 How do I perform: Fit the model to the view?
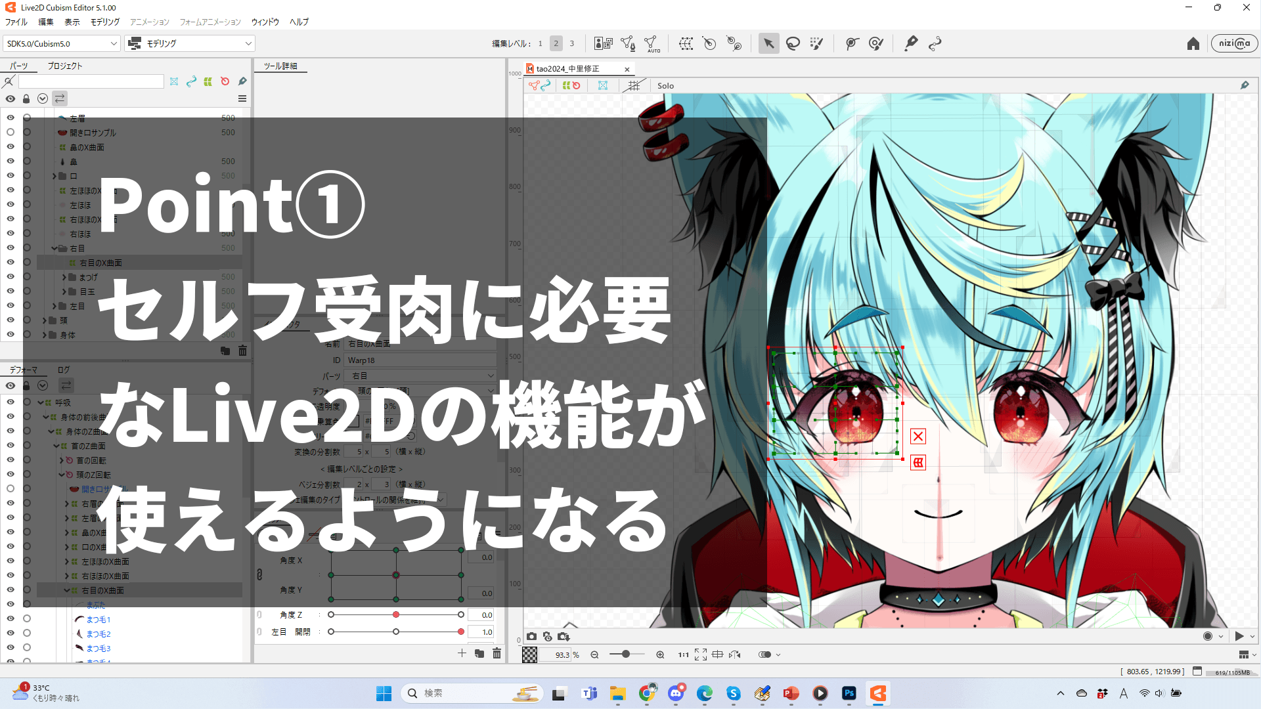[701, 654]
